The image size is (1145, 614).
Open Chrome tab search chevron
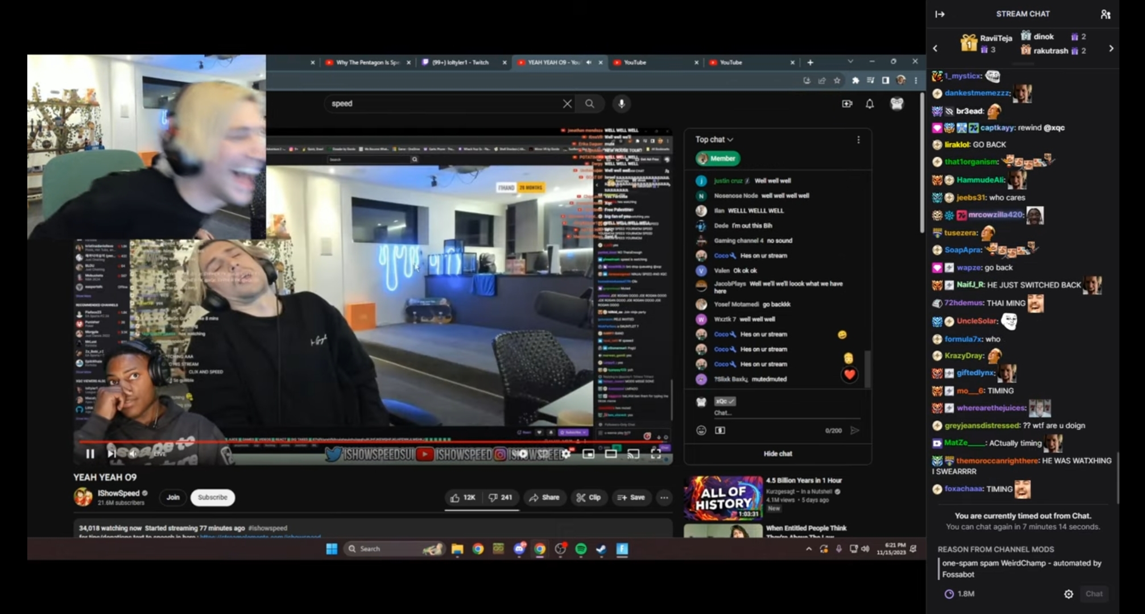click(850, 61)
